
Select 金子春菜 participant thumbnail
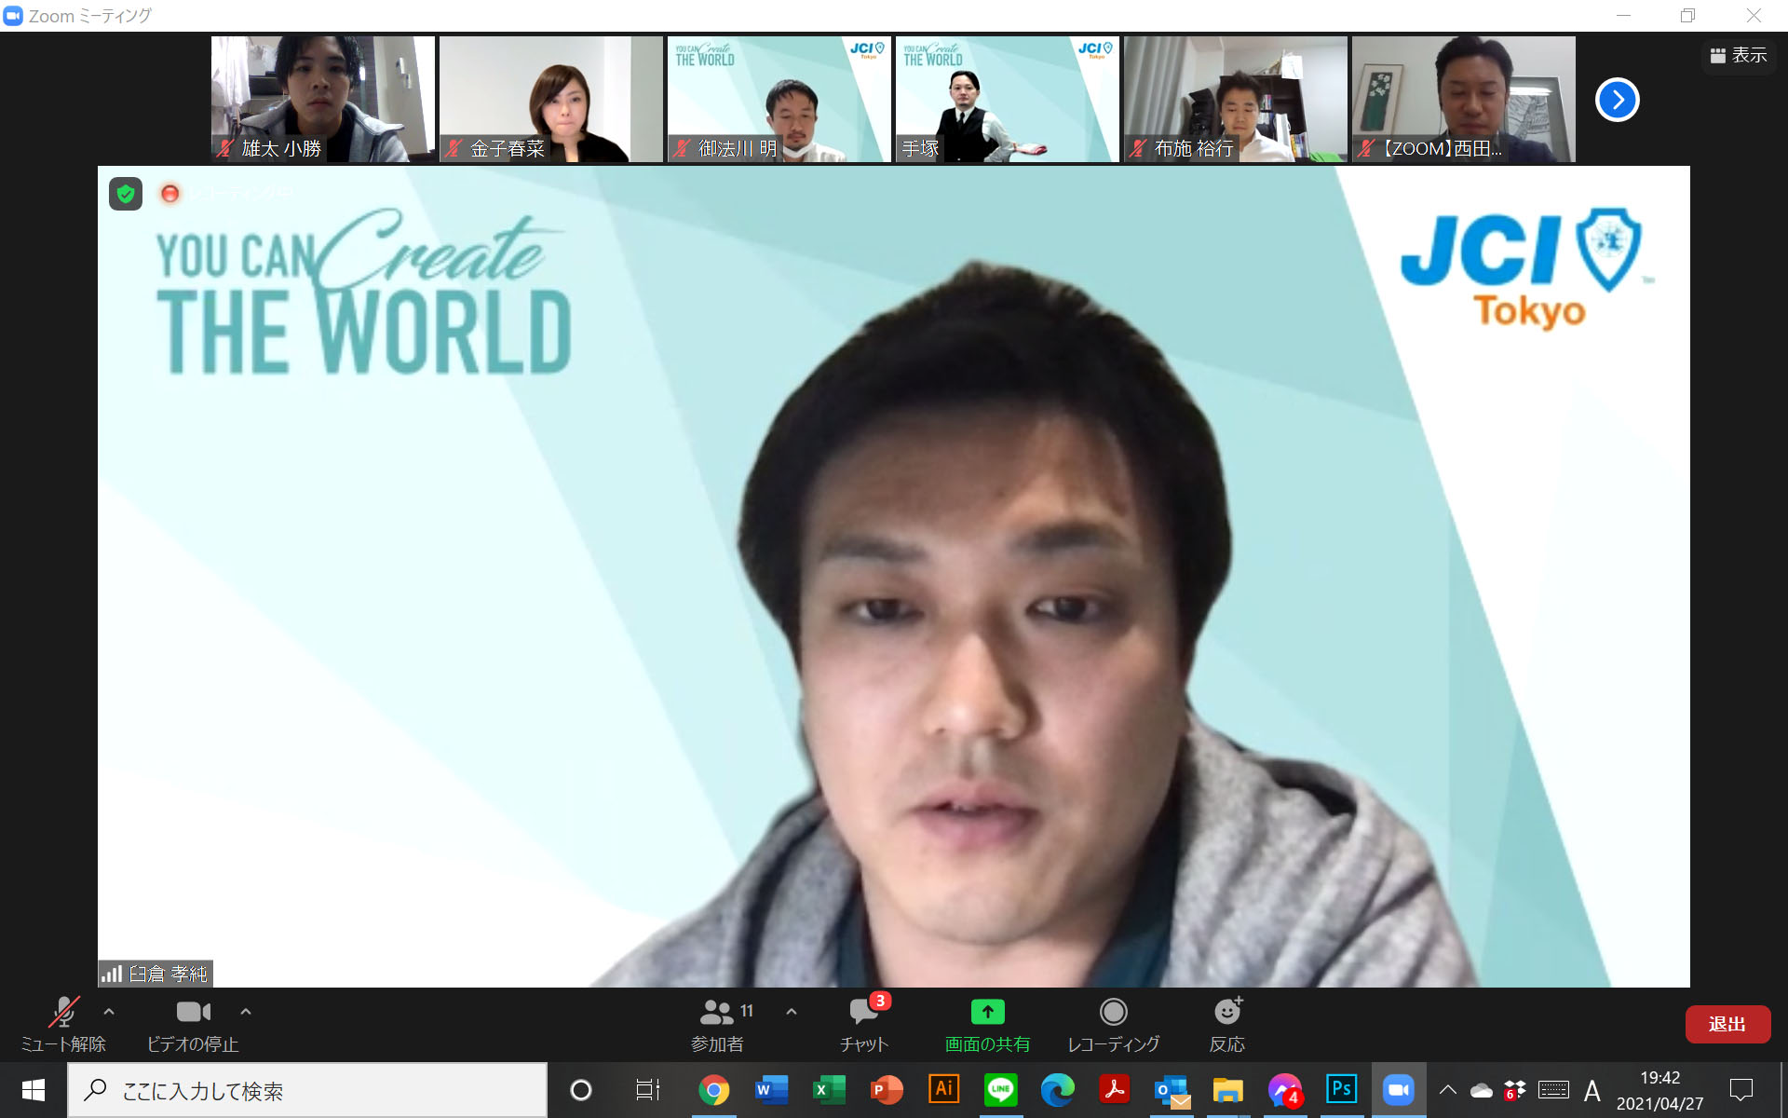point(550,100)
